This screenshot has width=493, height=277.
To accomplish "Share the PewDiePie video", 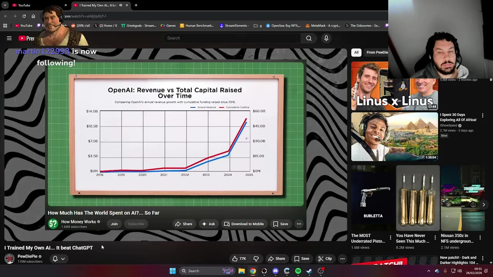I will click(x=277, y=259).
